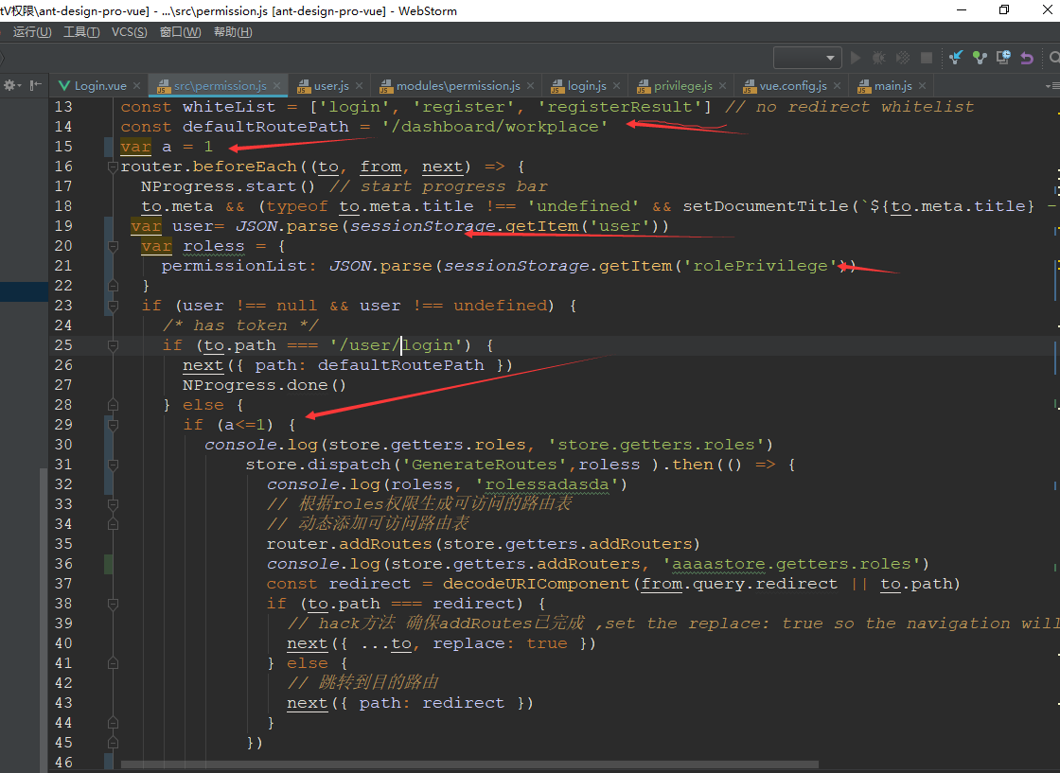
Task: Collapse router.beforeEach fold at line 16
Action: (x=113, y=167)
